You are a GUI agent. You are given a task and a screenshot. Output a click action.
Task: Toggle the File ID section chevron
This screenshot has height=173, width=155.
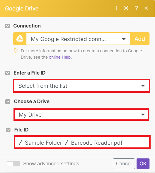point(8,130)
